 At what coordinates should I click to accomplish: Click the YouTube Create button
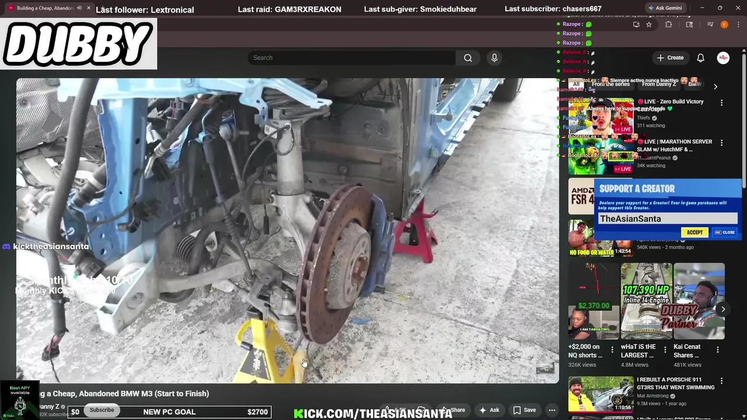pyautogui.click(x=670, y=58)
